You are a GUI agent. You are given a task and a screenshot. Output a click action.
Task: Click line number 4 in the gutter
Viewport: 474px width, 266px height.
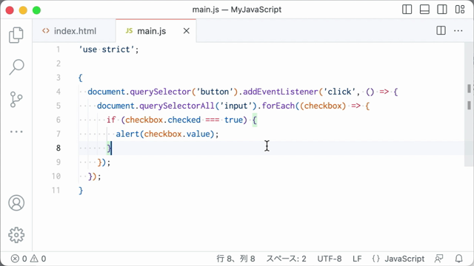click(x=58, y=92)
